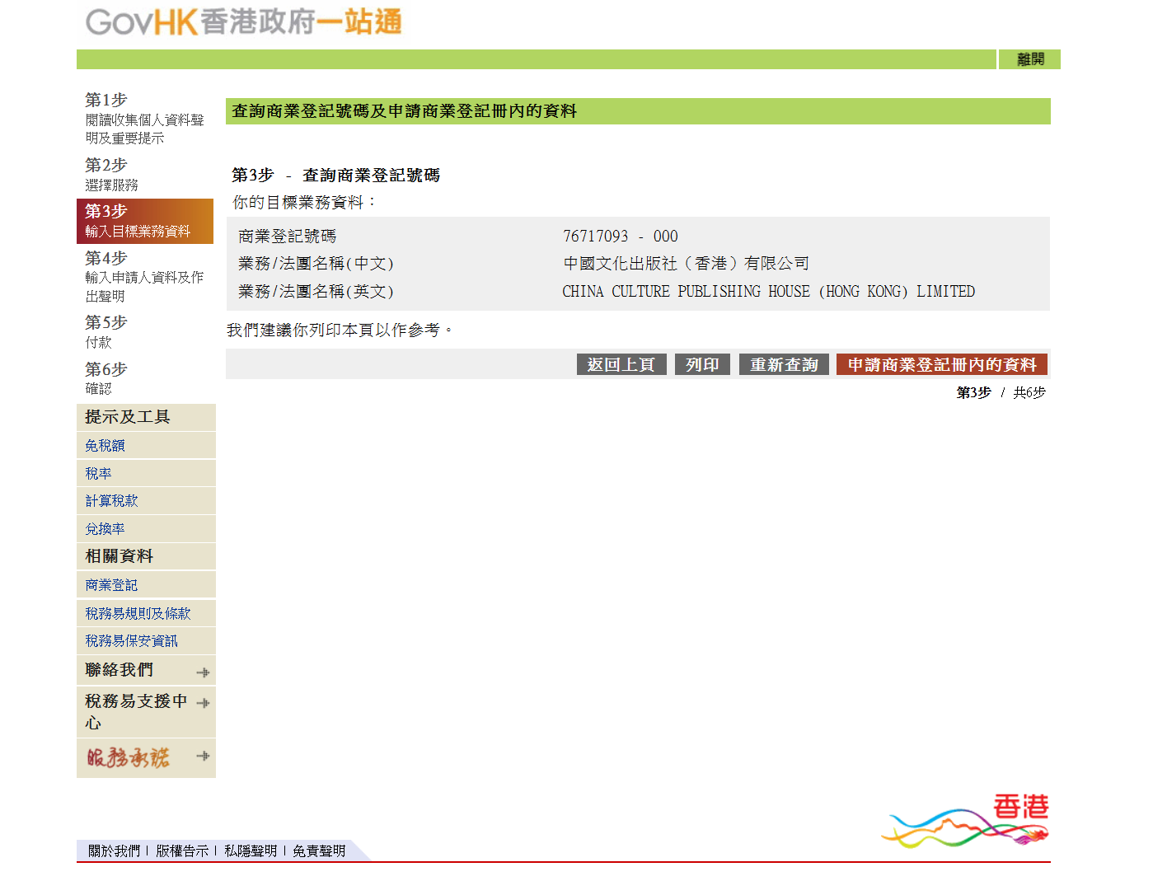The height and width of the screenshot is (881, 1153).
Task: Click the 提示及工具 sidebar heading
Action: [128, 417]
